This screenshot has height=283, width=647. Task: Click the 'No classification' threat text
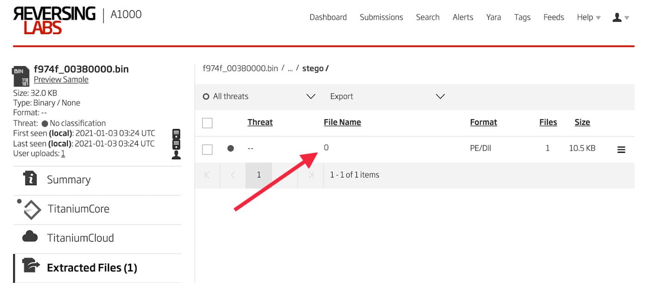(x=78, y=123)
